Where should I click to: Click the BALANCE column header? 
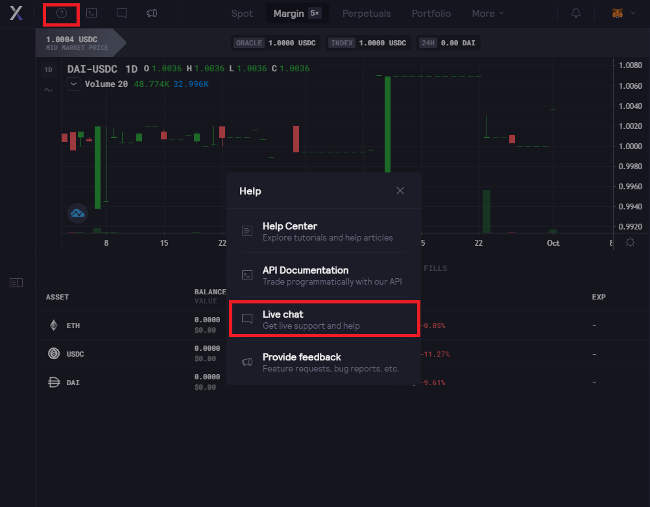coord(210,292)
